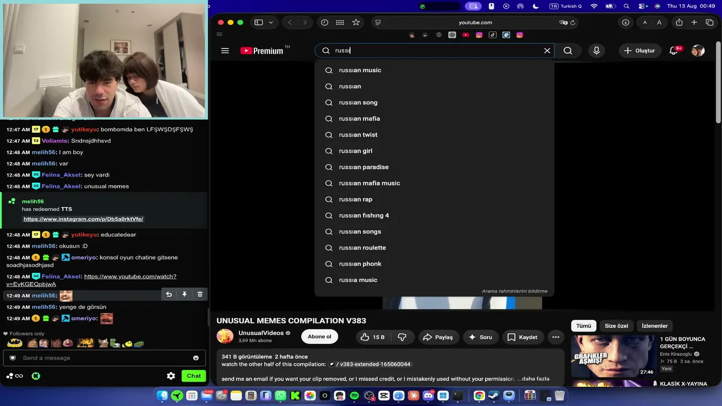722x406 pixels.
Task: Open the UnusualVideos channel avatar
Action: coord(225,337)
